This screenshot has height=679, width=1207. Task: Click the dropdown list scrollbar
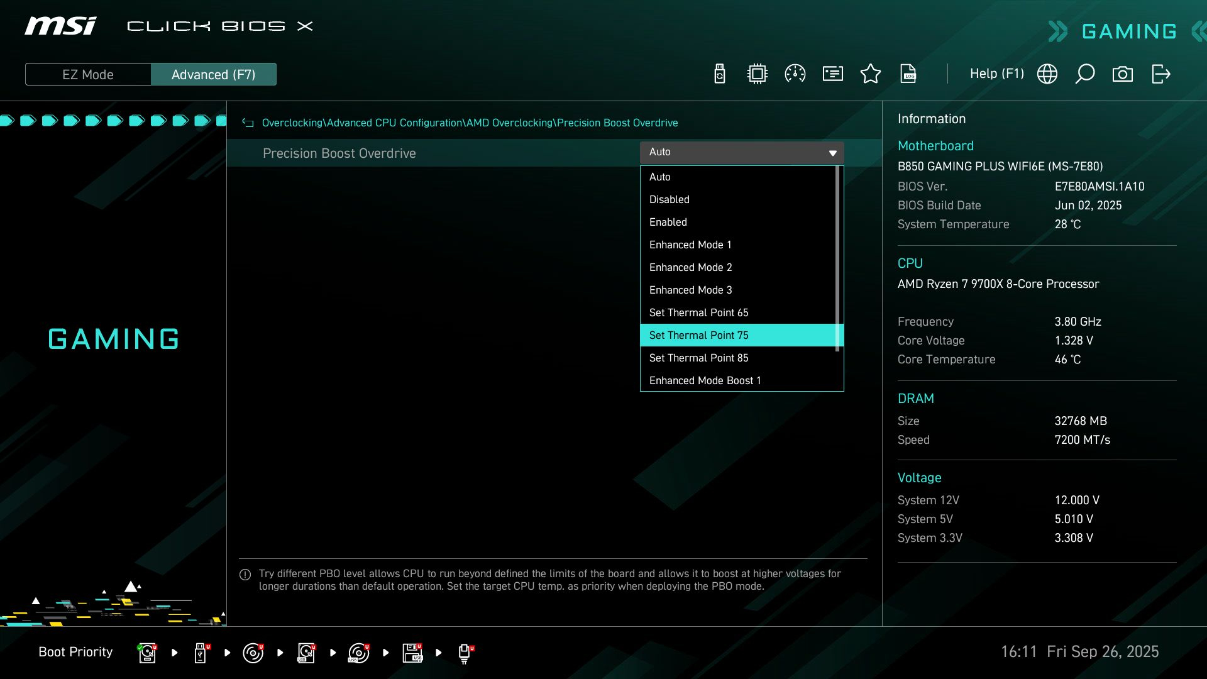(837, 258)
